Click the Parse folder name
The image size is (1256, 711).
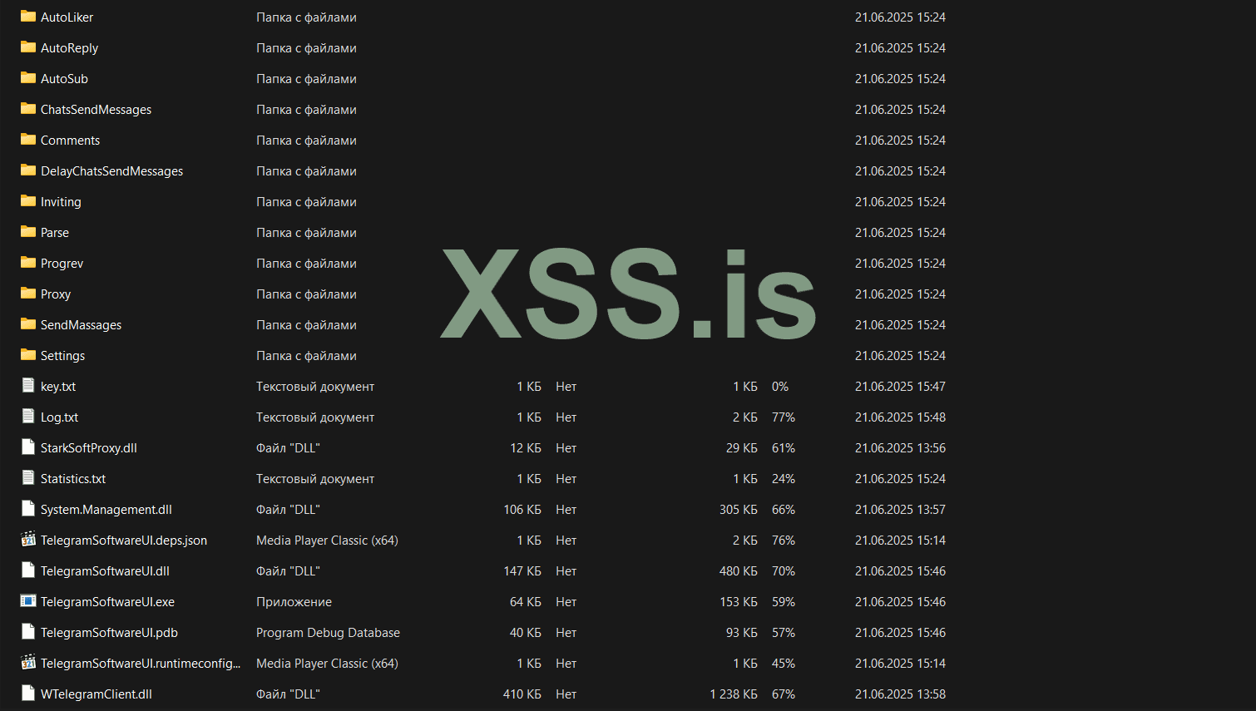(55, 233)
